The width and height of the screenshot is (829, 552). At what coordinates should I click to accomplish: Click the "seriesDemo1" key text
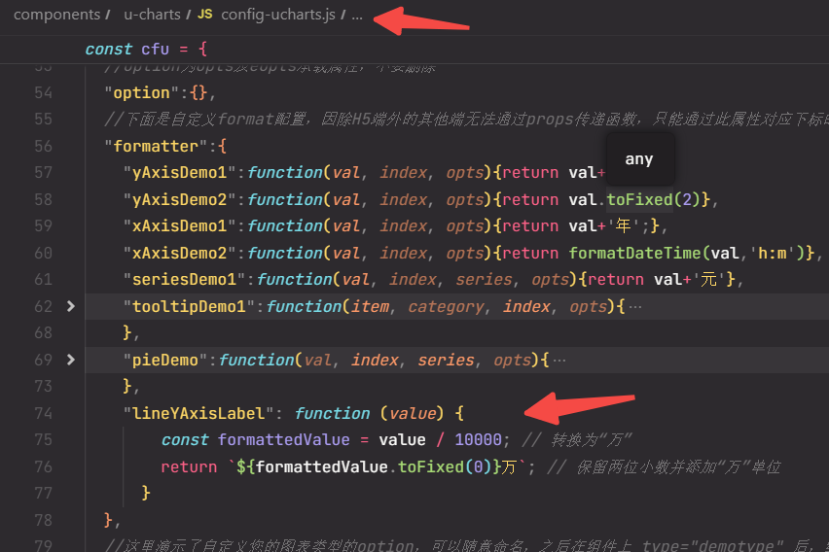185,280
